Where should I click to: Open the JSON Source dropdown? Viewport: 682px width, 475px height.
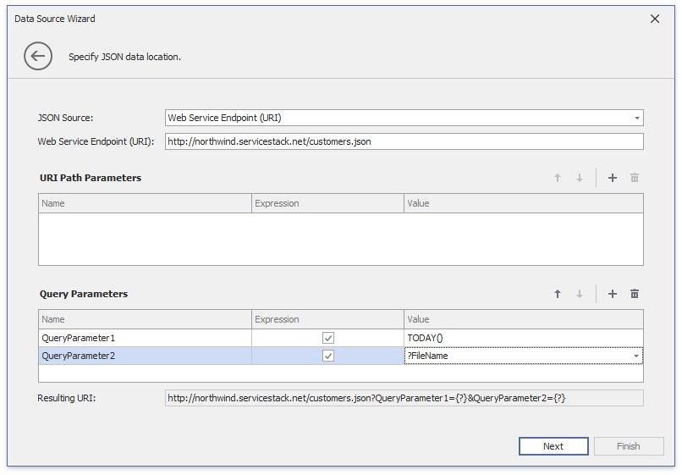[636, 118]
